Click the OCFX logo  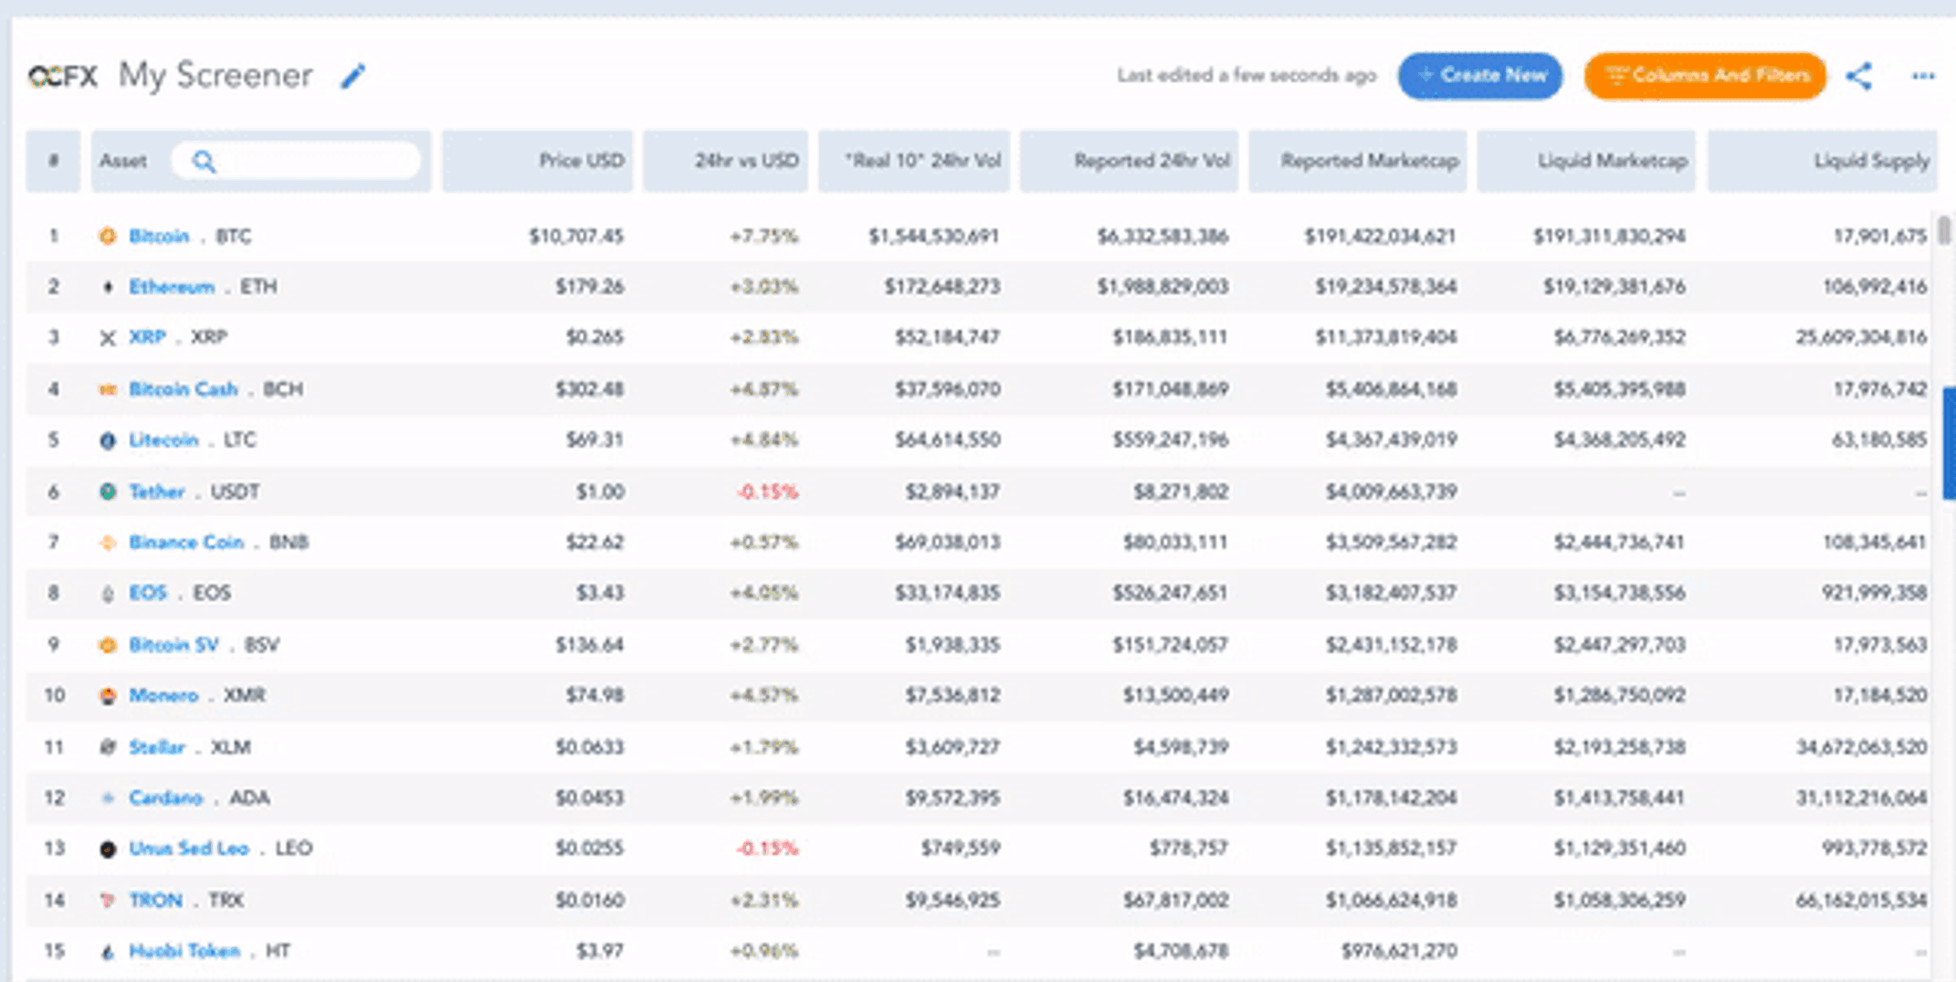point(62,76)
